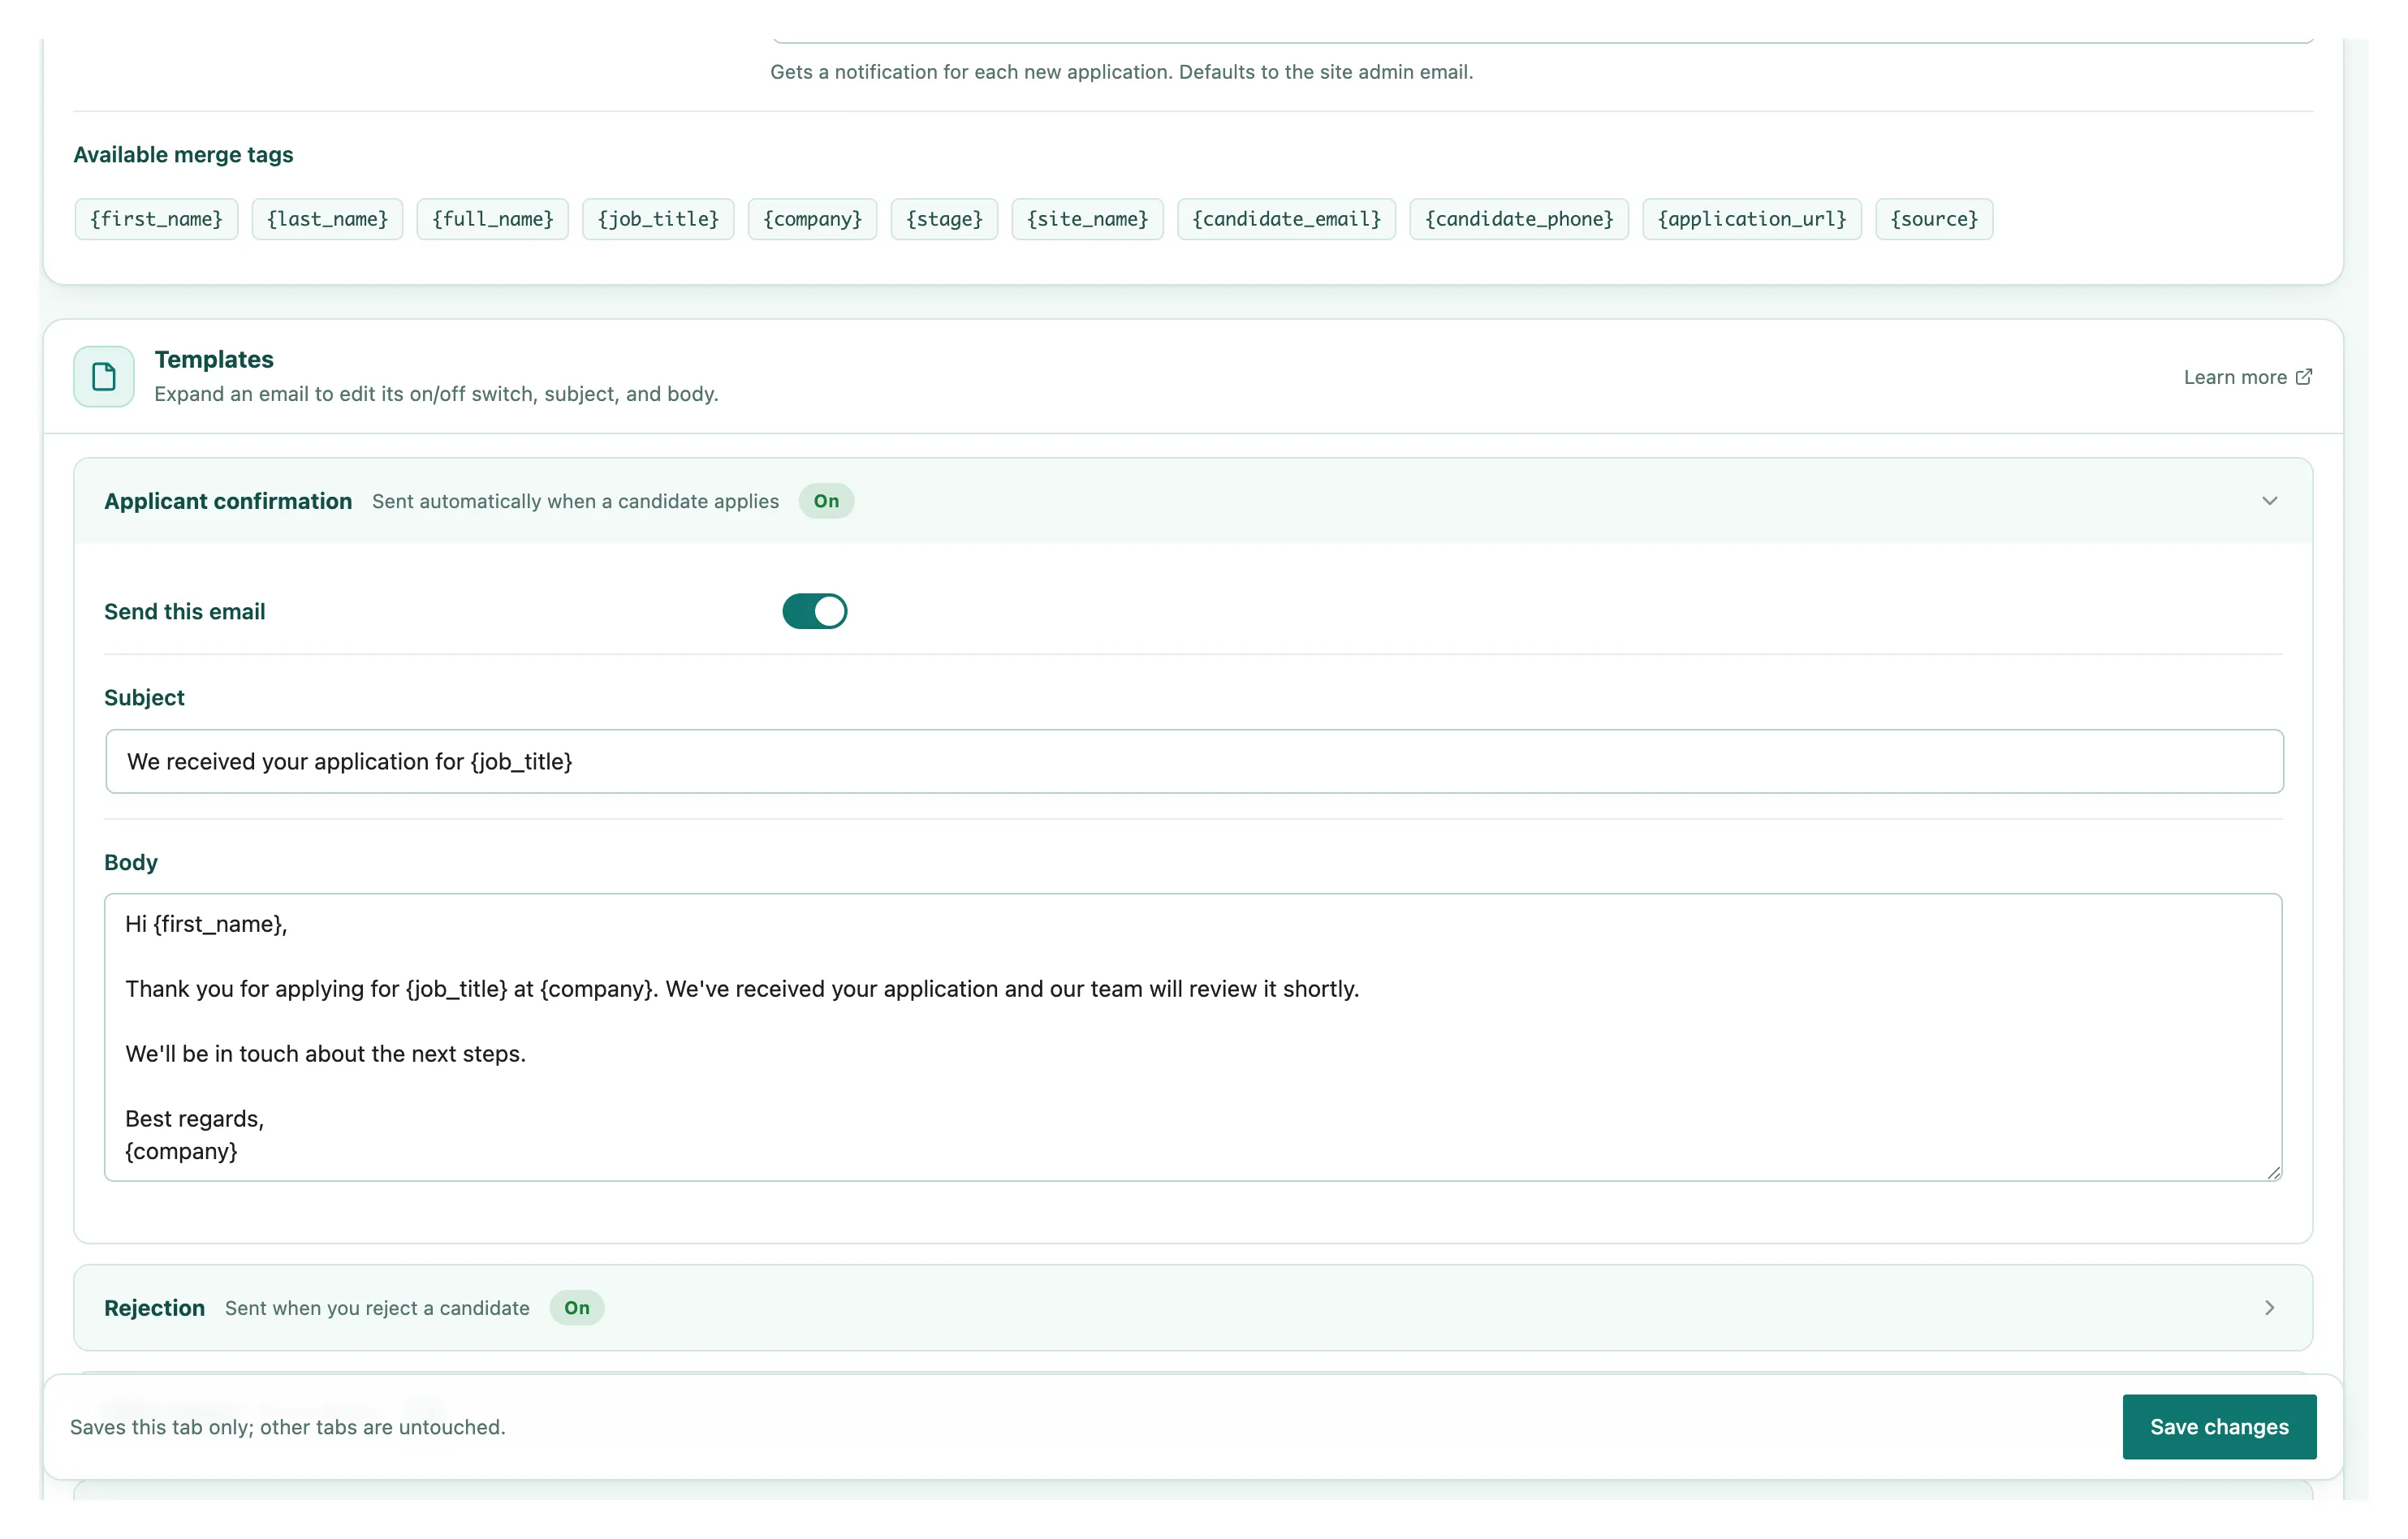
Task: Open the Learn more link
Action: click(2247, 377)
